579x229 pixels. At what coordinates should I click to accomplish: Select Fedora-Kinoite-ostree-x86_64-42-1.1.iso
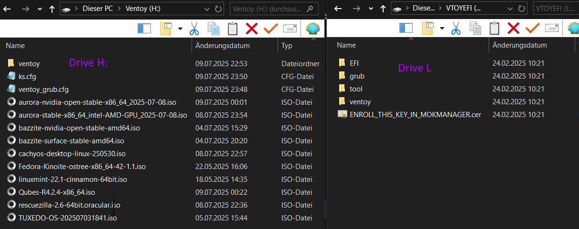click(x=82, y=166)
